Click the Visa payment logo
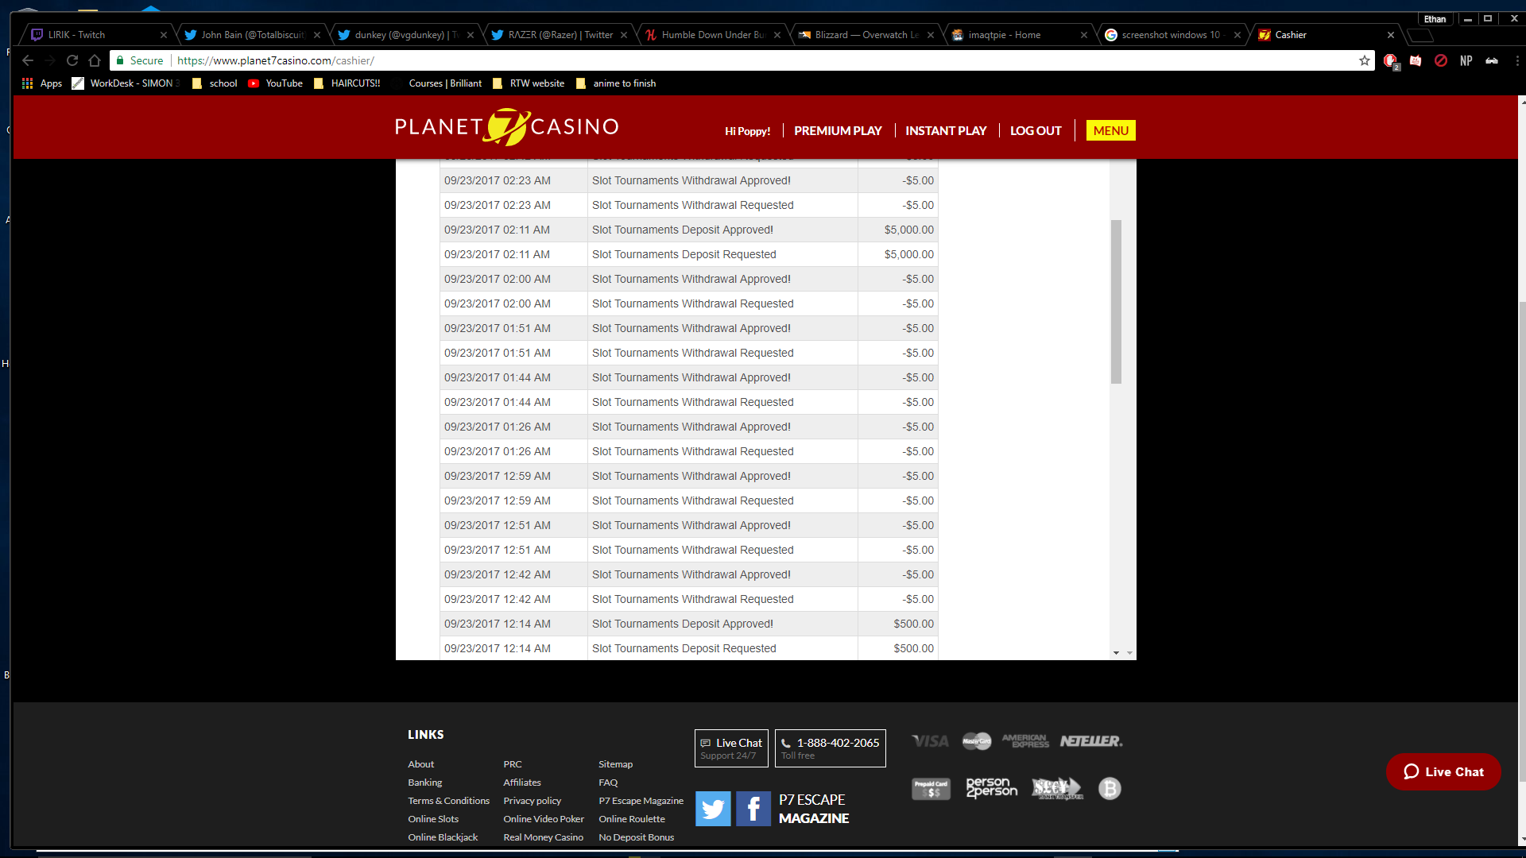The width and height of the screenshot is (1526, 858). (931, 741)
